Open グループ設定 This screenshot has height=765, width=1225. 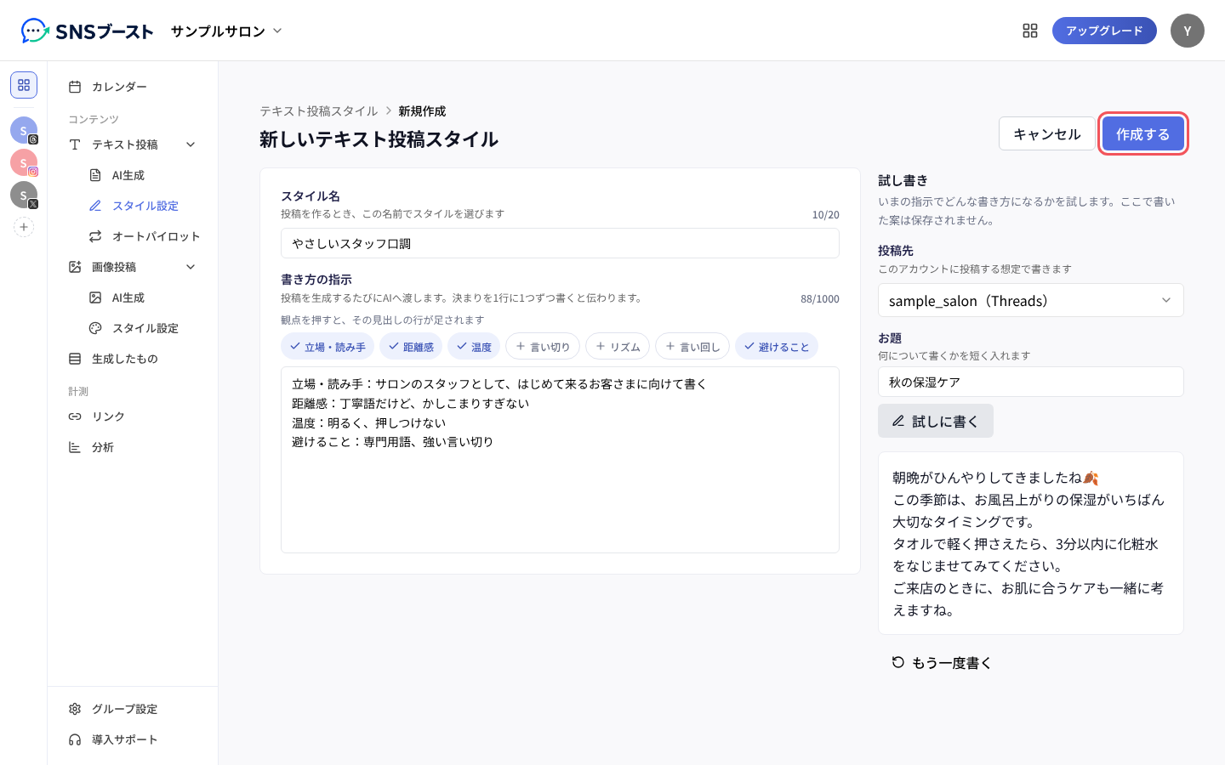click(133, 709)
